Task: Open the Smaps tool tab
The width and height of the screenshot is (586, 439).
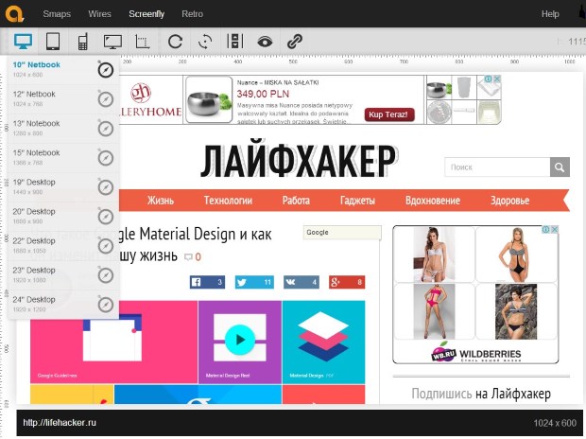Action: pos(57,14)
